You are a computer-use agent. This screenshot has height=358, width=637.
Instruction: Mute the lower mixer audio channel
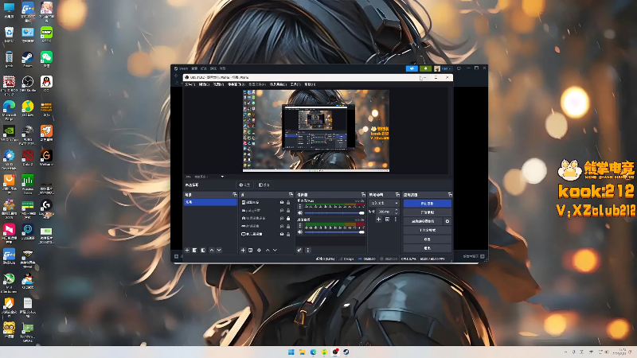click(x=300, y=232)
